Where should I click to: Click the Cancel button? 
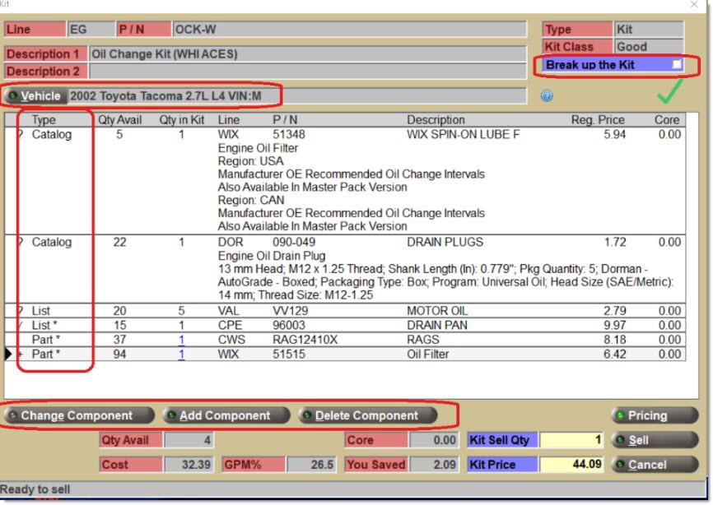(654, 465)
